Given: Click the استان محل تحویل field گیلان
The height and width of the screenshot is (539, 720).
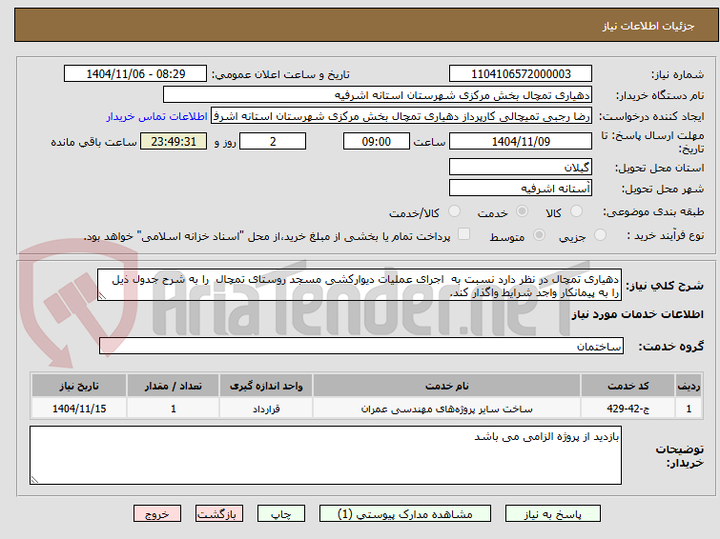Looking at the screenshot, I should click(521, 167).
